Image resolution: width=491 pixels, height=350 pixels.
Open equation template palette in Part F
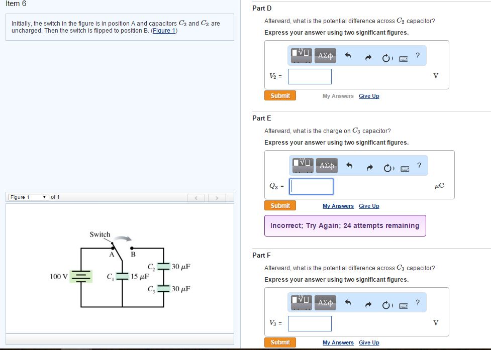pyautogui.click(x=300, y=302)
